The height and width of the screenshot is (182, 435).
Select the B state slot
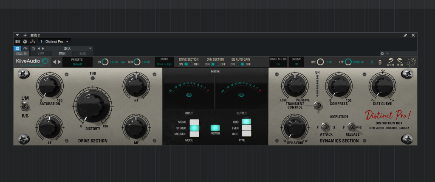click(380, 62)
